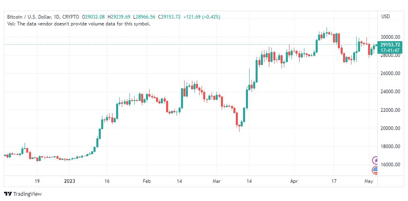408x201 pixels.
Task: Click the Mar marker on time axis
Action: pyautogui.click(x=216, y=181)
